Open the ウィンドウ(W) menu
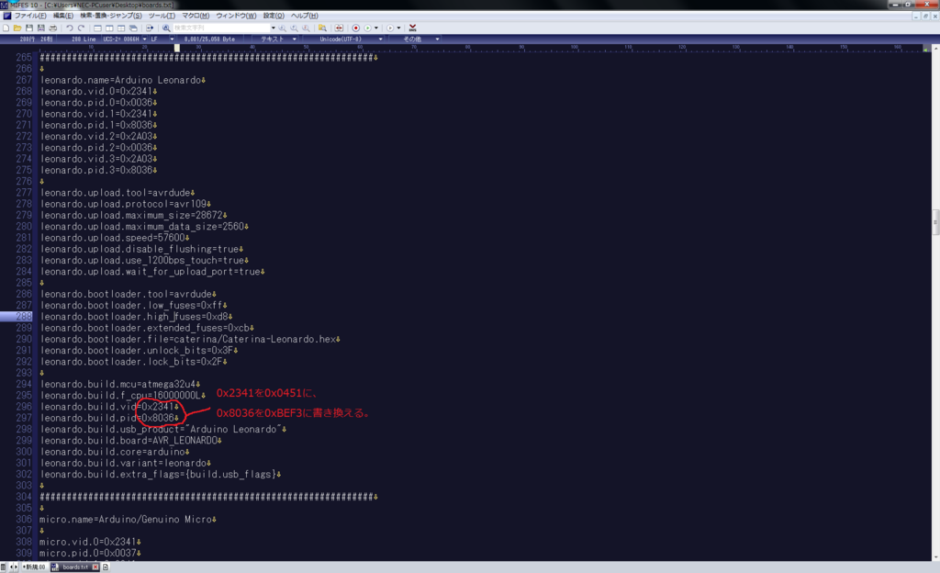This screenshot has width=940, height=573. [236, 16]
